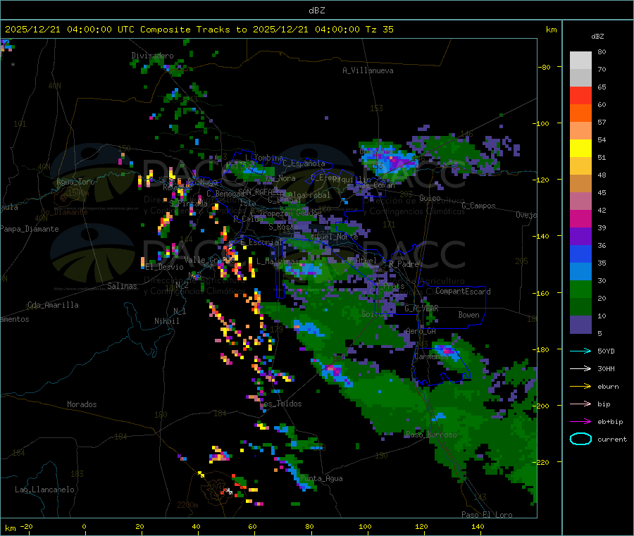Click the pink bip arrow in legend

click(580, 404)
